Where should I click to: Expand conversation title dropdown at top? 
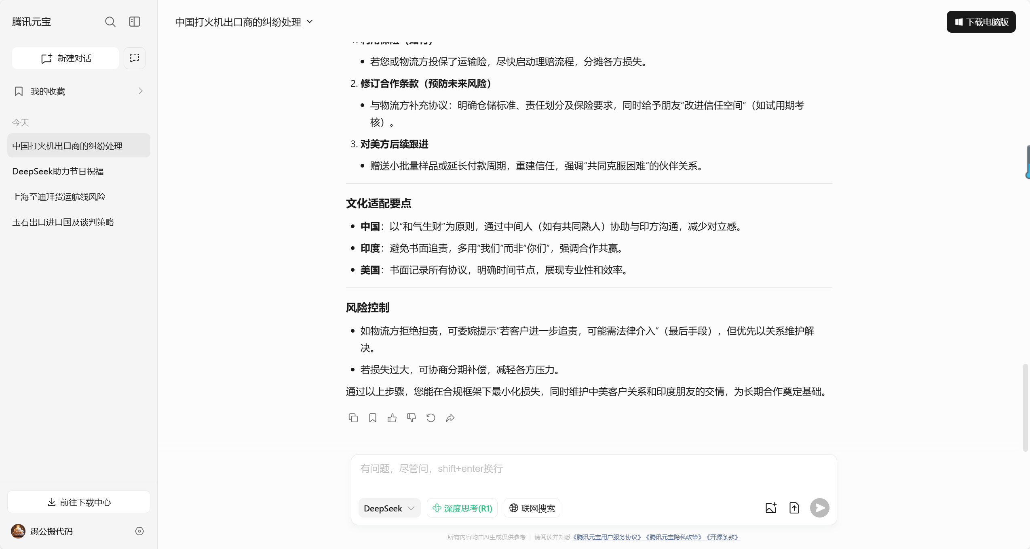310,22
